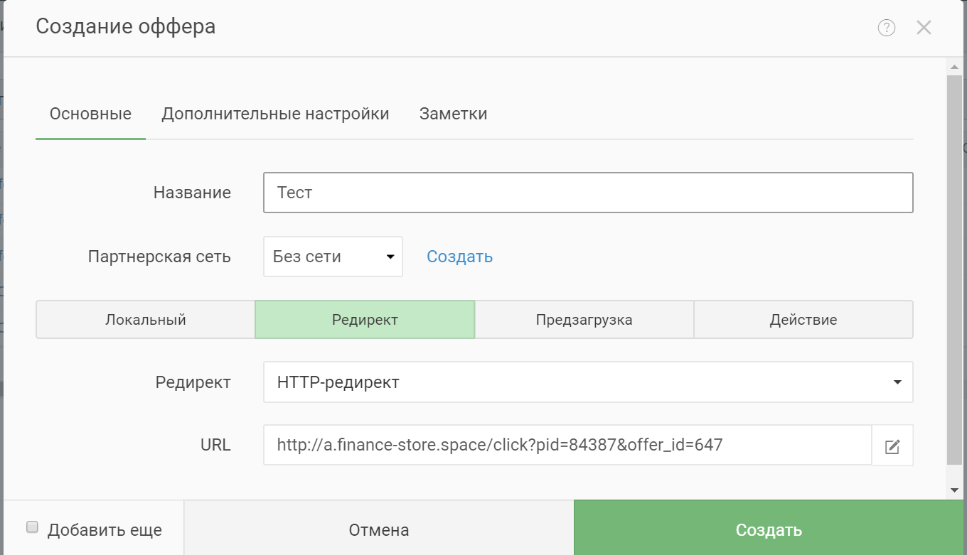Click the Создать link beside the network dropdown

click(459, 257)
